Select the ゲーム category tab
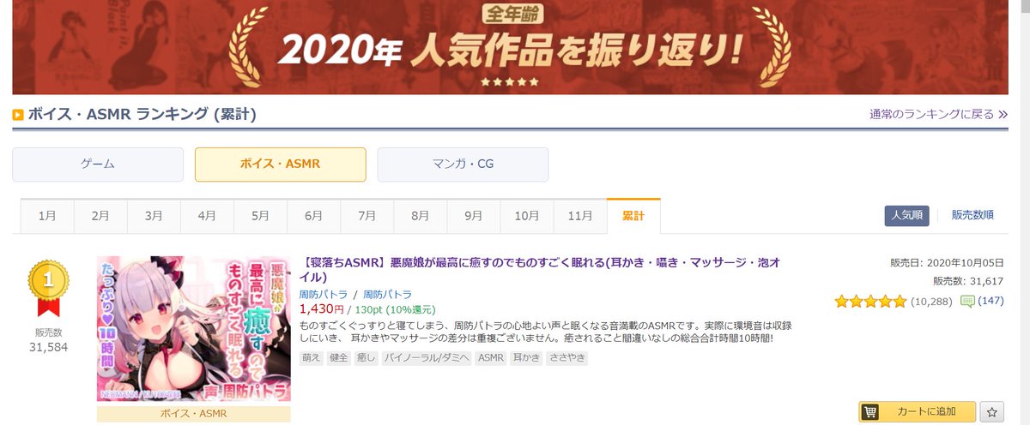1030x425 pixels. (x=98, y=165)
